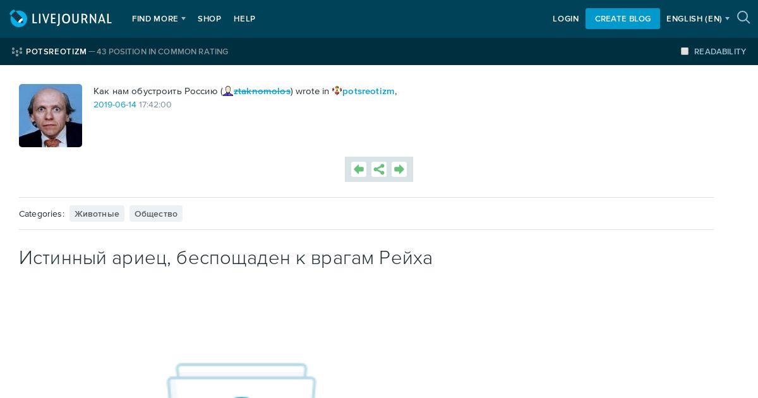
Task: Open the Help menu item
Action: (244, 19)
